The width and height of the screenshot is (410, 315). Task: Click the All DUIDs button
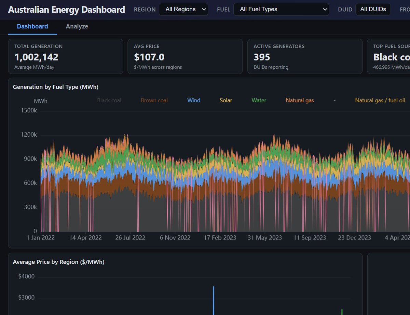coord(373,9)
